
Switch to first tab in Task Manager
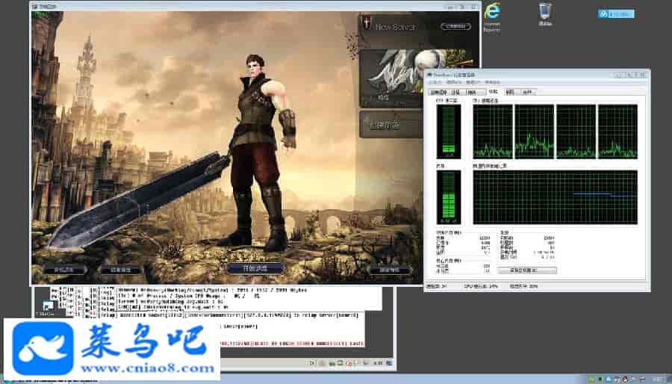click(437, 92)
